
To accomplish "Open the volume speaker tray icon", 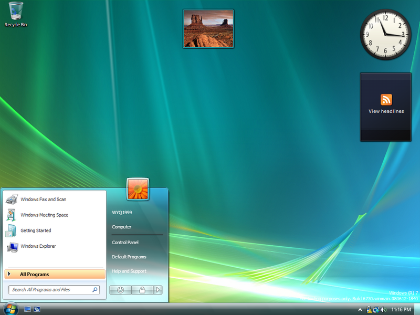I will click(383, 309).
